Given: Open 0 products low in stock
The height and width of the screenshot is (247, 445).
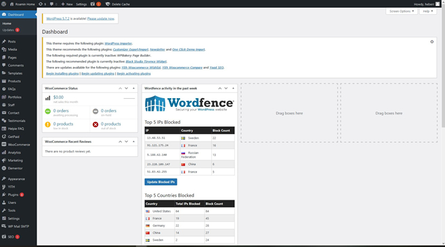Looking at the screenshot, I should [63, 124].
